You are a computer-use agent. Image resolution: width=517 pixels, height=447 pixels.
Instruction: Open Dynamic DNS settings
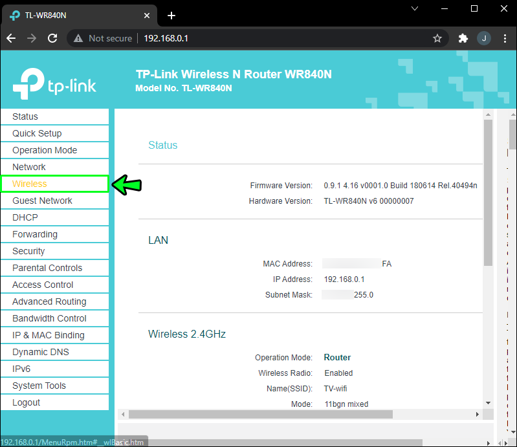[x=55, y=352]
